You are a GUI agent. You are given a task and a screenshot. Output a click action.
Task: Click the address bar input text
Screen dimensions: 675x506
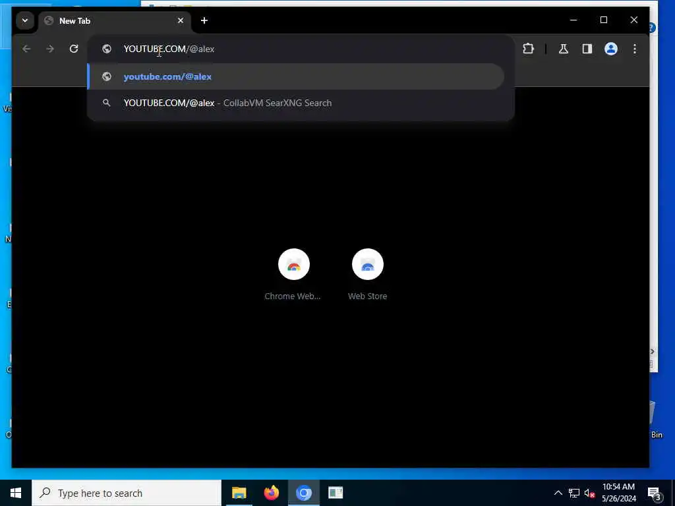point(169,49)
